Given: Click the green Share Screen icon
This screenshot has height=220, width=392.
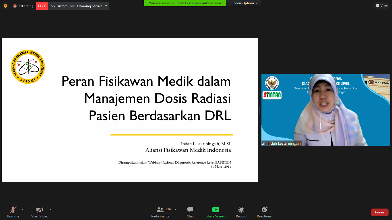Looking at the screenshot, I should tap(216, 210).
